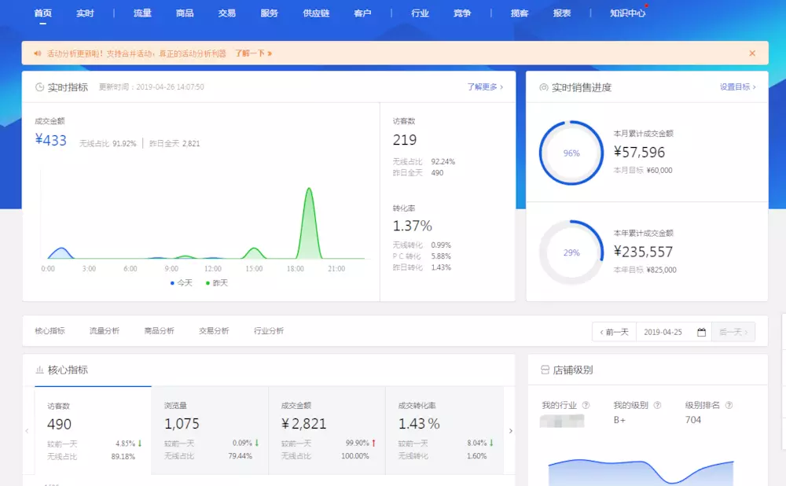
Task: Expand 了解更多 in the 实时指标 panel
Action: click(485, 87)
